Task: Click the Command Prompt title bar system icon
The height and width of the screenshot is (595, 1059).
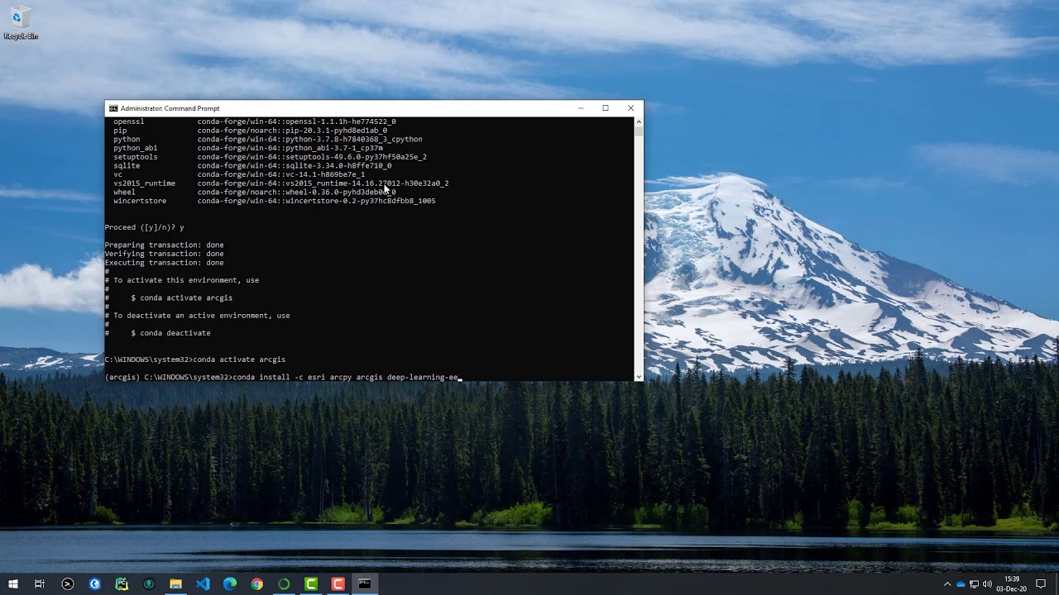Action: pyautogui.click(x=113, y=108)
